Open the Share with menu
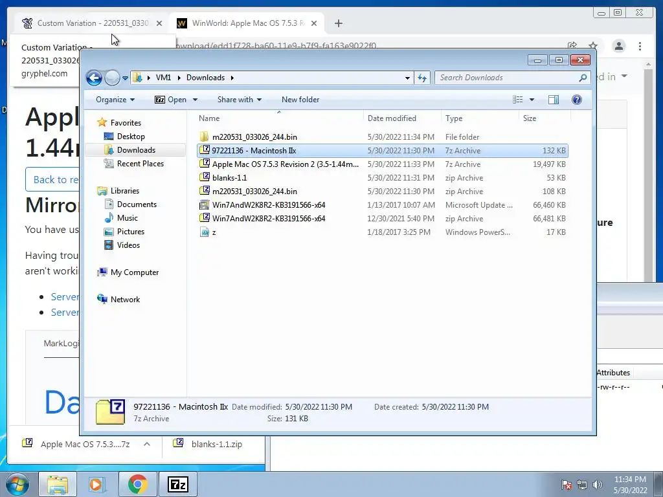Viewport: 663px width, 497px height. tap(240, 100)
